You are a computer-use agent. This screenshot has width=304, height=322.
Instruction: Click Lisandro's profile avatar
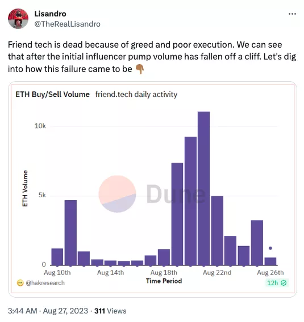18,19
